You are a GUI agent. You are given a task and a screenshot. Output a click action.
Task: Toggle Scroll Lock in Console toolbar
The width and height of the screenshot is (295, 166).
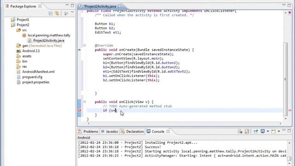point(247,131)
